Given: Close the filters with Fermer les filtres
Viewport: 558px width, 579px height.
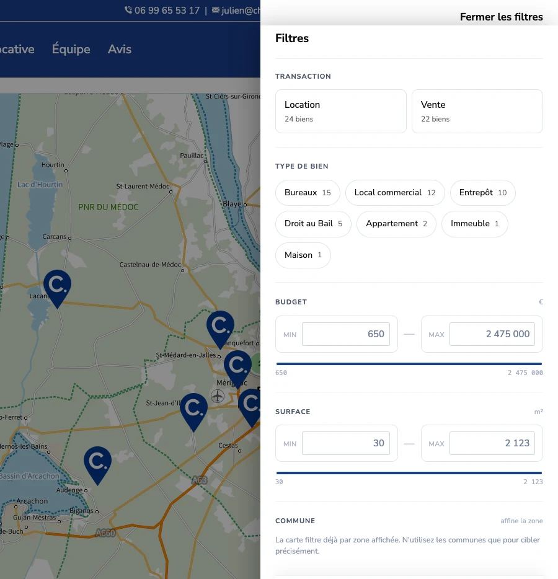Looking at the screenshot, I should pyautogui.click(x=501, y=17).
